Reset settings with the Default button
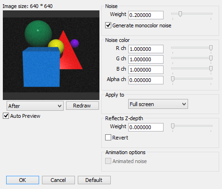Screen dimensions: 222x189 (x=94, y=180)
